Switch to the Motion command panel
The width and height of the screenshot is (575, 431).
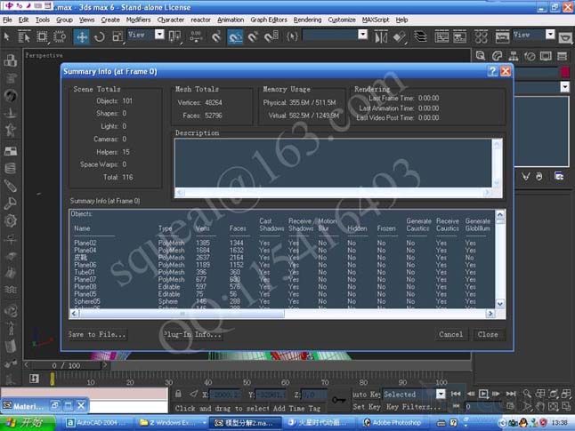(530, 56)
